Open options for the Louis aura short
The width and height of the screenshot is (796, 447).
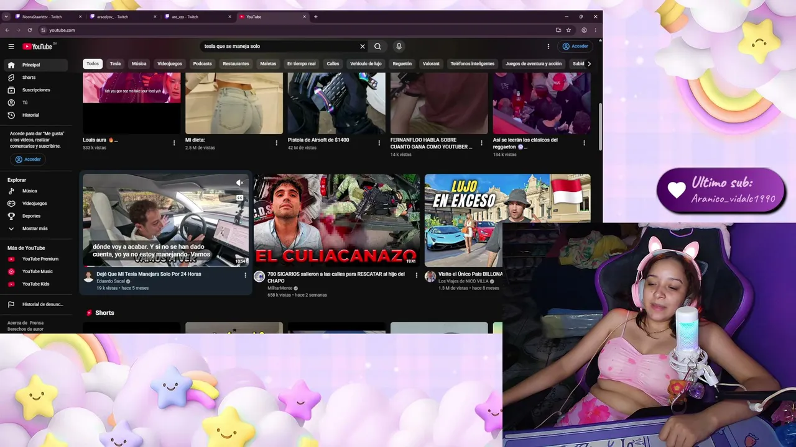point(174,143)
